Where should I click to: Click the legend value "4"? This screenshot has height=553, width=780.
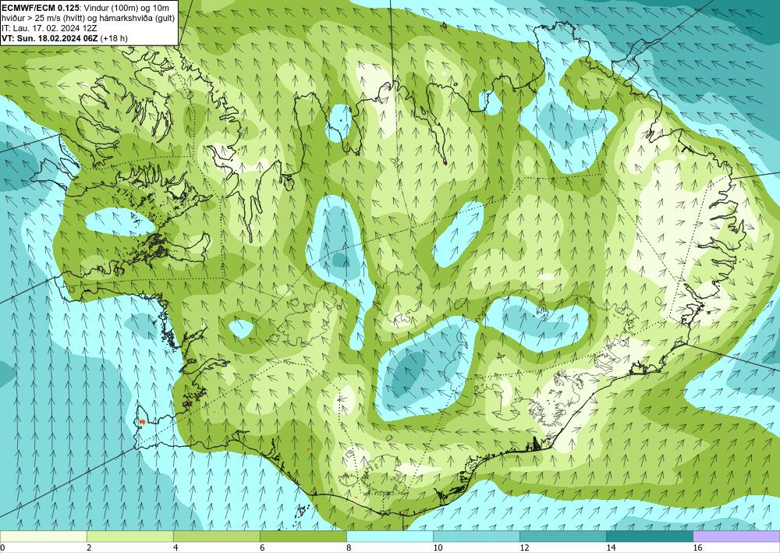(x=175, y=548)
